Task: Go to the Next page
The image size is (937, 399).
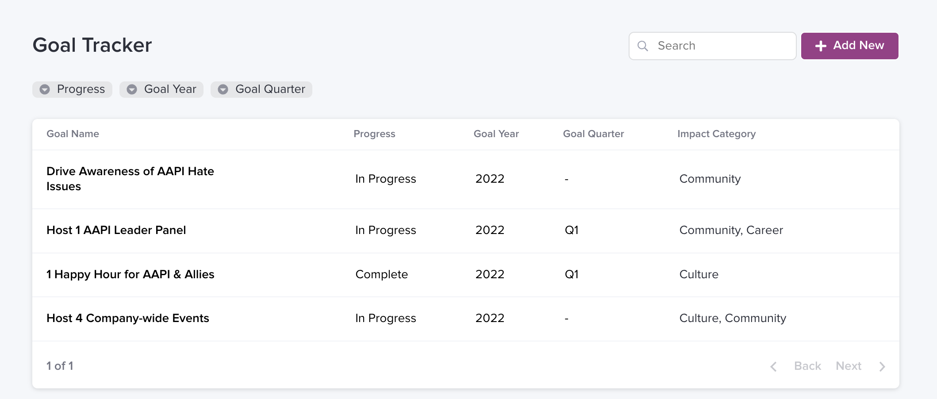Action: (848, 366)
